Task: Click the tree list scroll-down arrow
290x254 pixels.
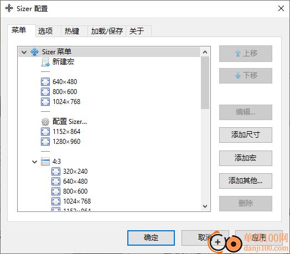Action: (205, 206)
